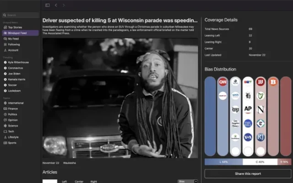Click the CNN logo in Bias Distribution
293x183 pixels.
tap(222, 83)
